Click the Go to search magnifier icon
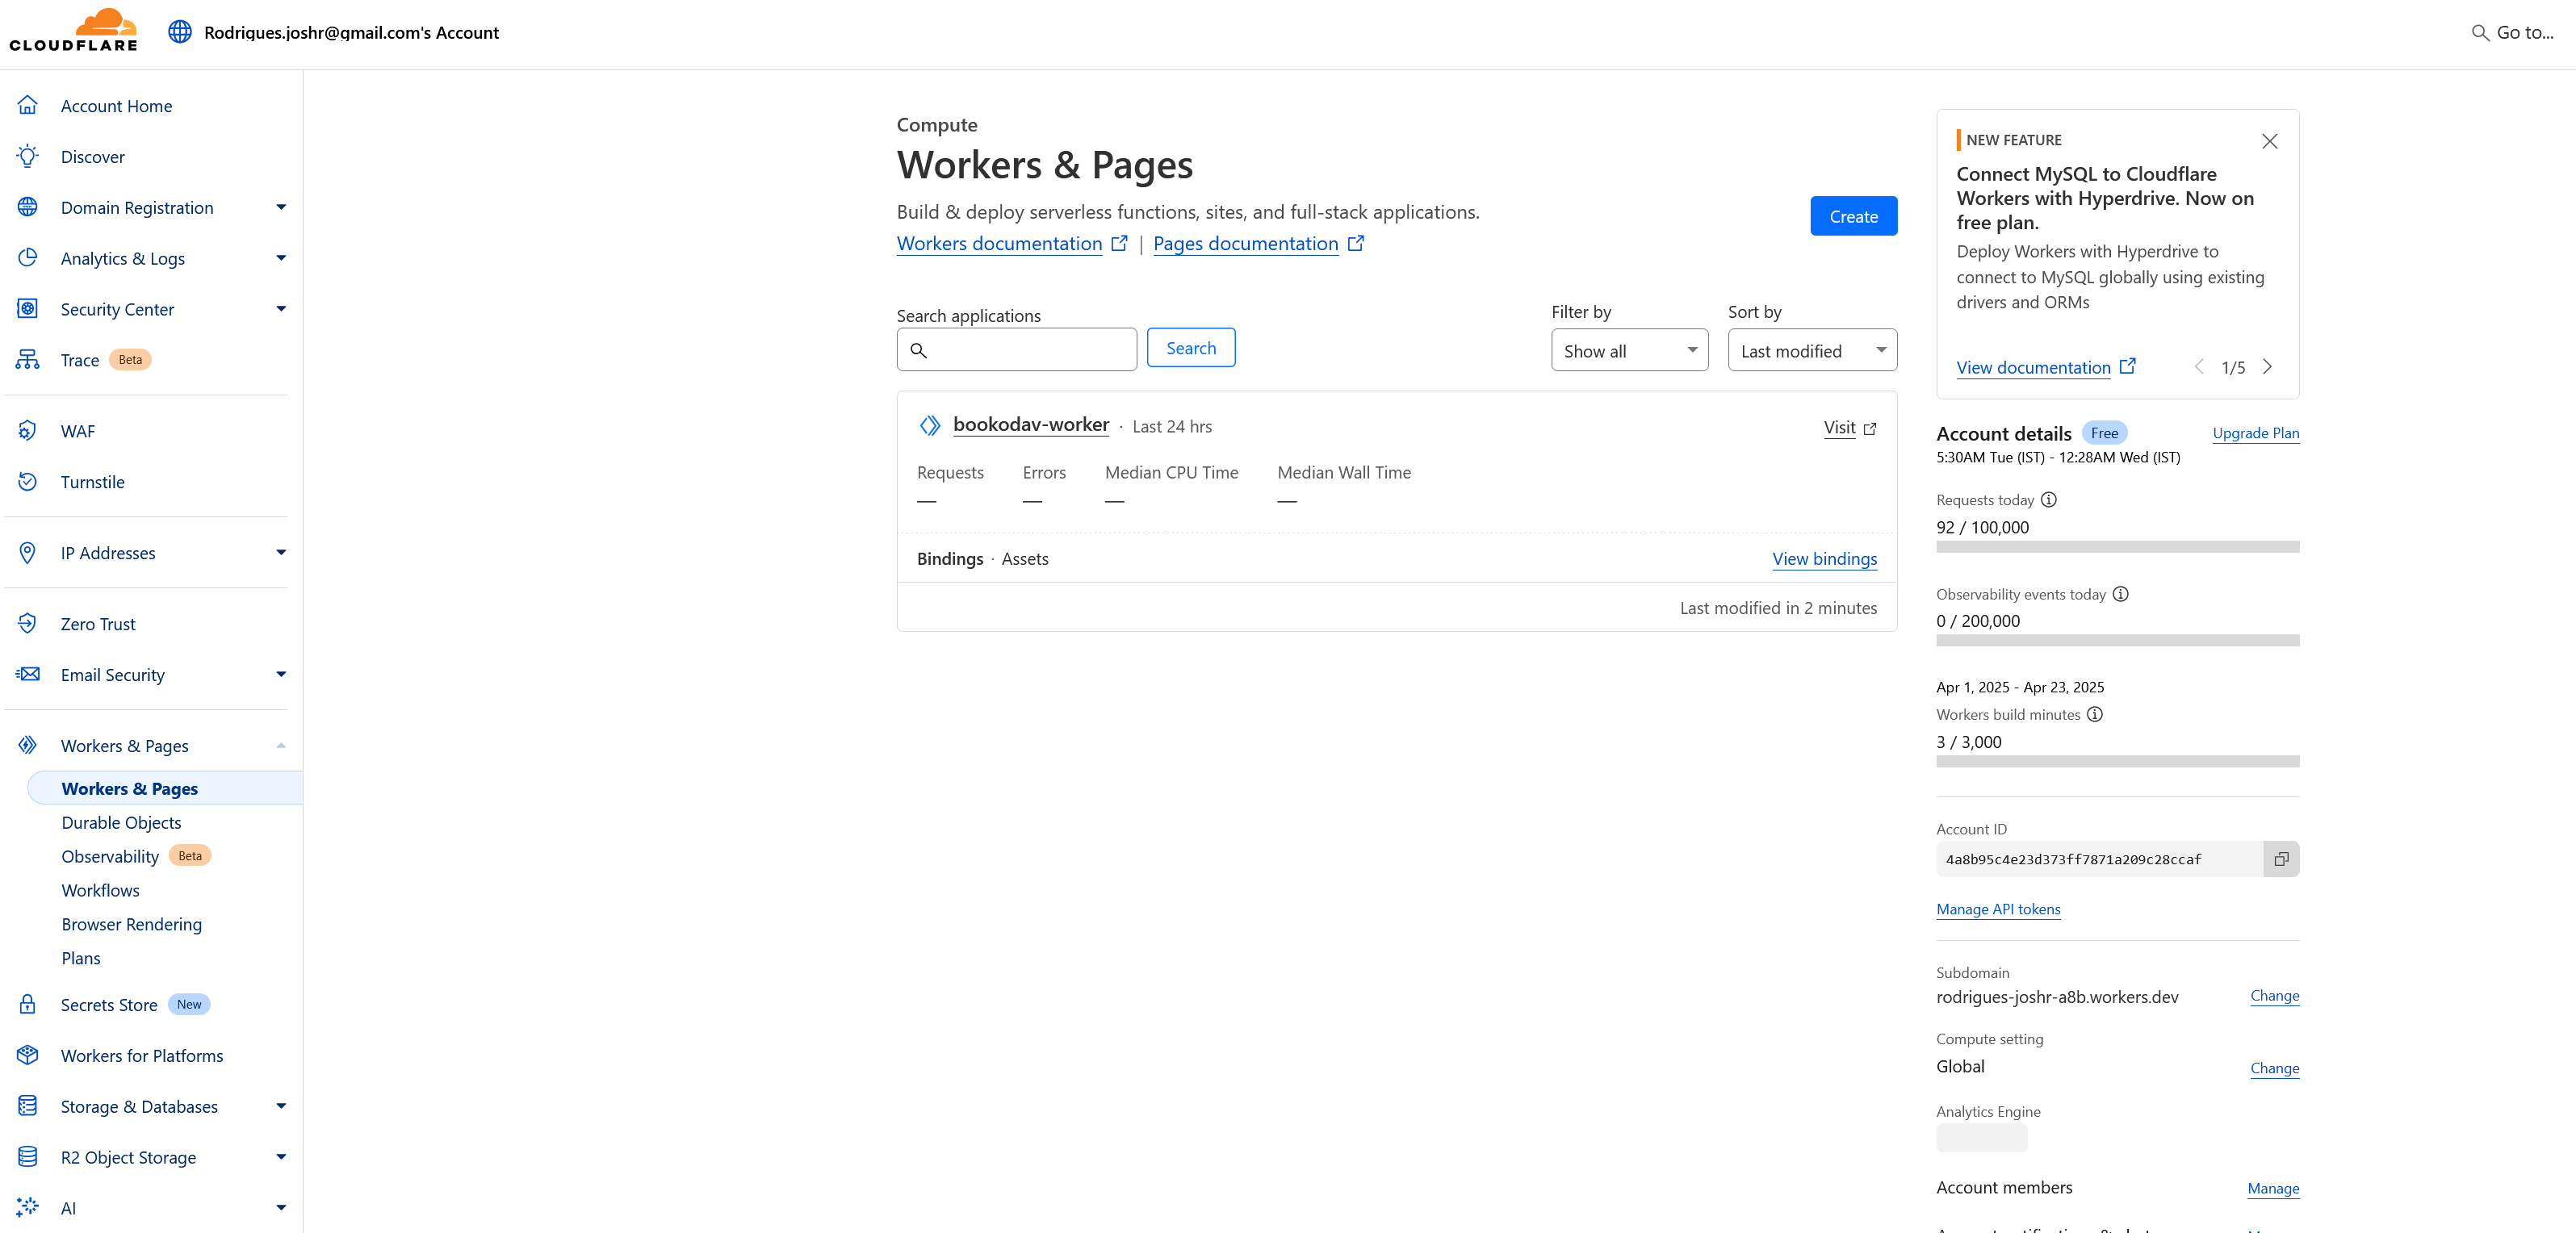 coord(2480,33)
